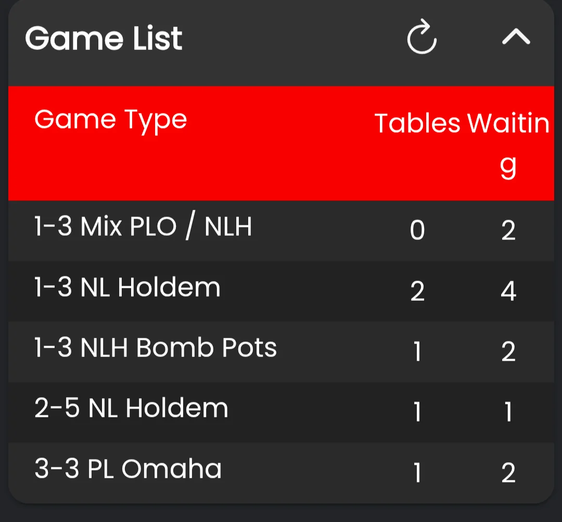Click the Game Type column header
Viewport: 562px width, 522px height.
[x=111, y=120]
